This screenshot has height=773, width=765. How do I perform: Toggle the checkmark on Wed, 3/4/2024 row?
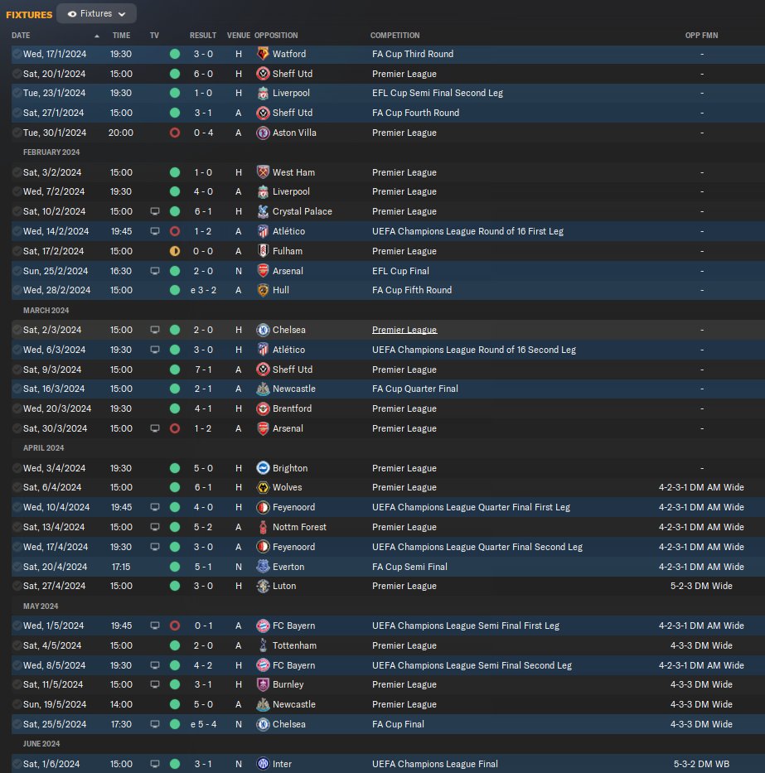click(17, 468)
